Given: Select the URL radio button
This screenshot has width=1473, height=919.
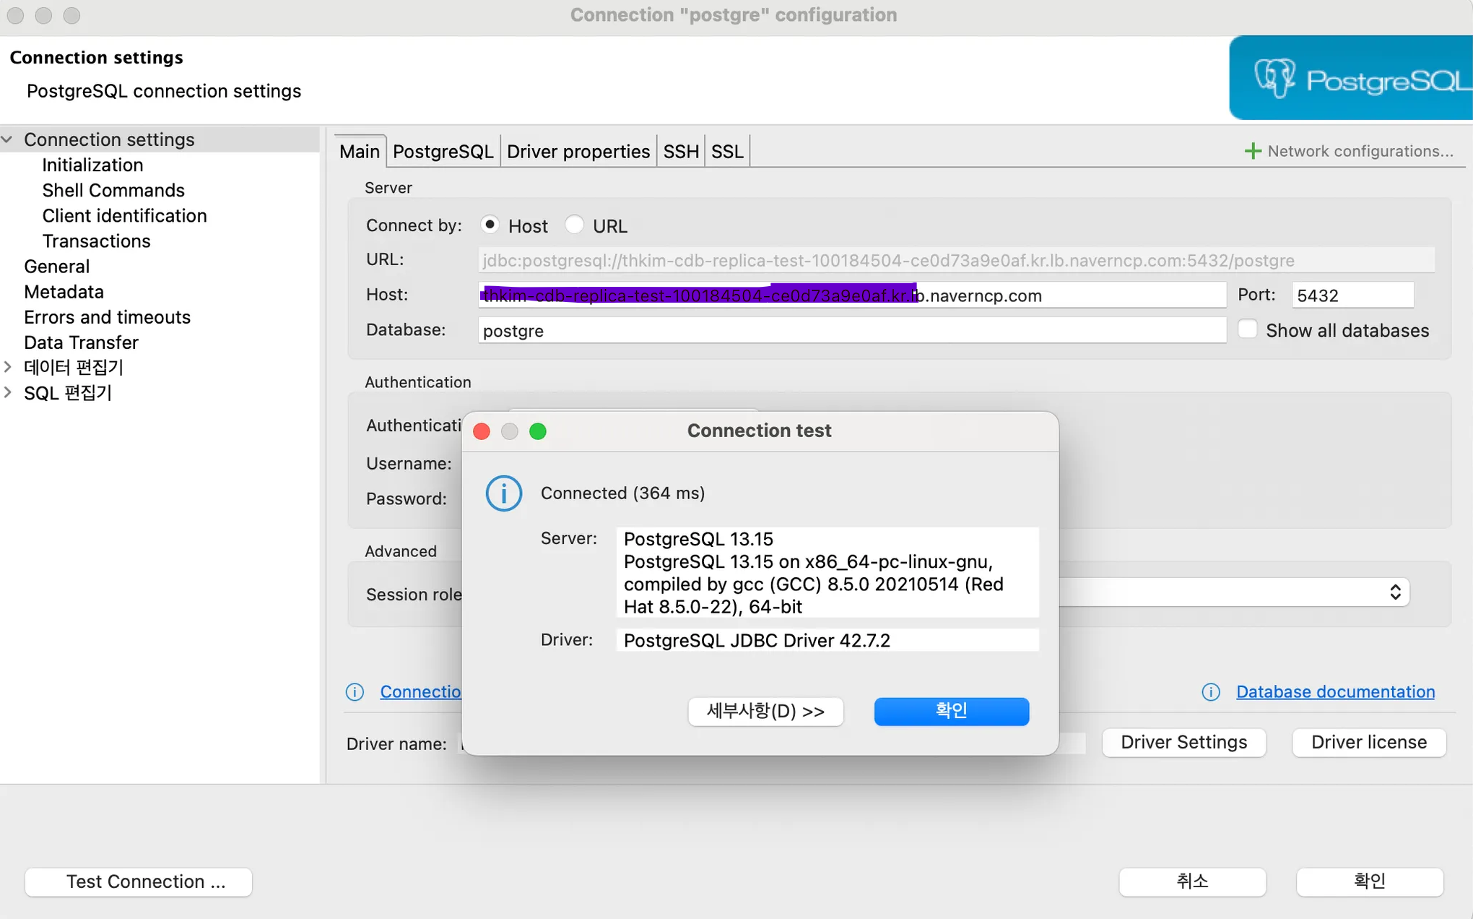Looking at the screenshot, I should [574, 225].
